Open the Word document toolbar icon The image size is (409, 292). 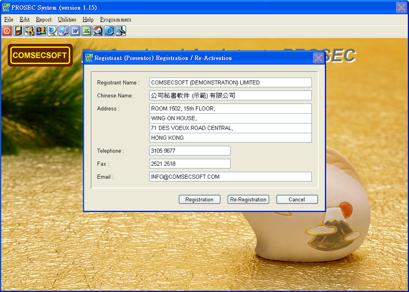pyautogui.click(x=75, y=31)
